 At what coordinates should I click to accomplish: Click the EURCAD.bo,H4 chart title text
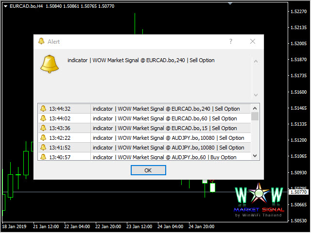[x=26, y=6]
